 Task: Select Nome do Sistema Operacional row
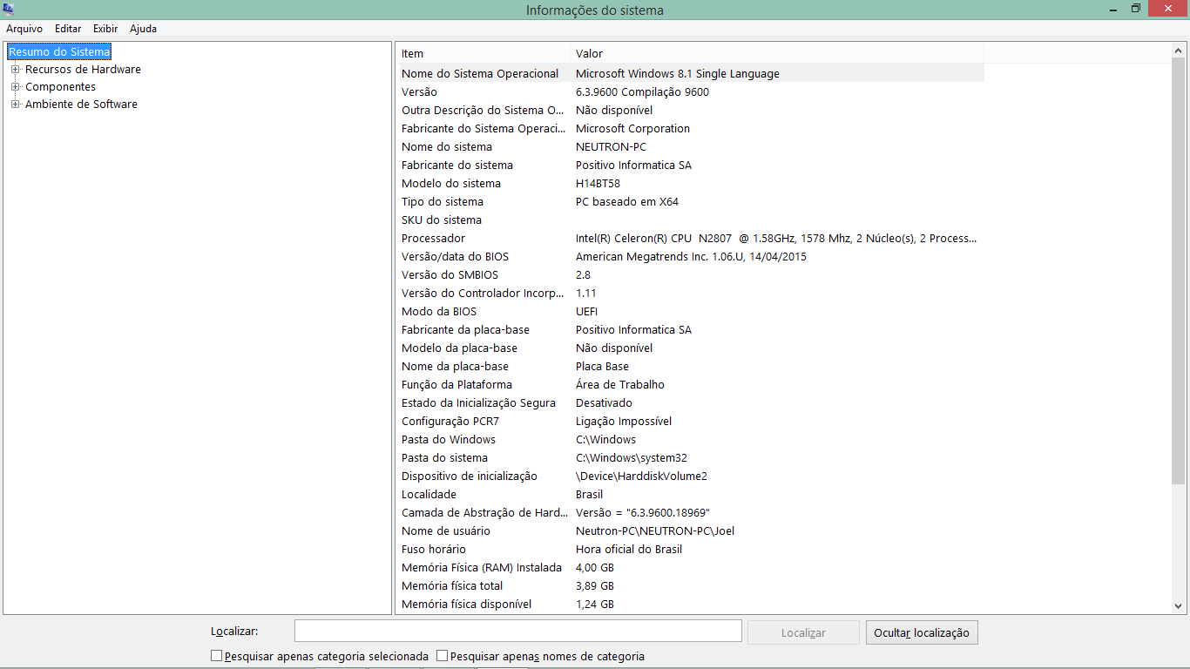click(691, 74)
